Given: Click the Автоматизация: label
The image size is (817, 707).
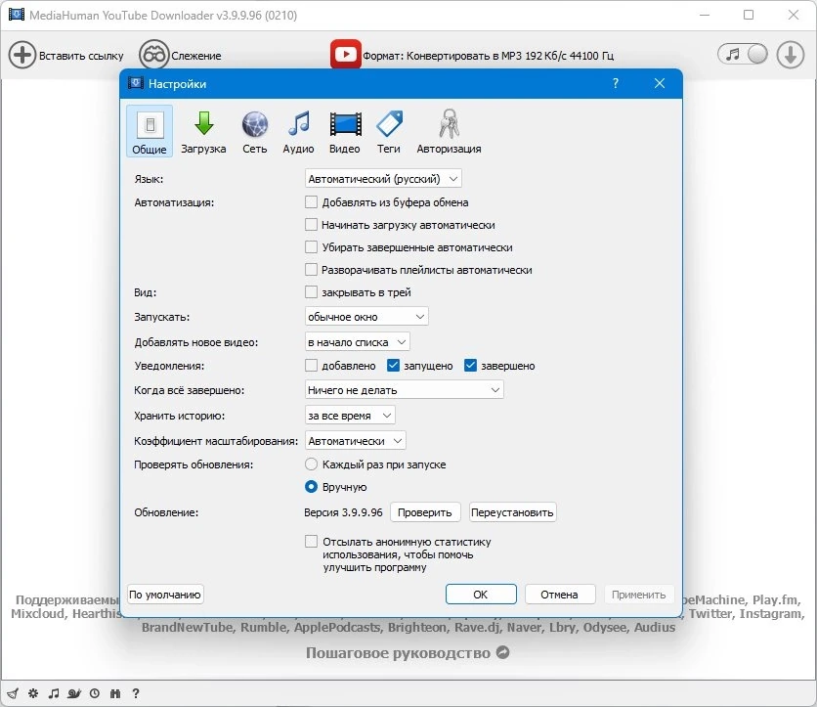Looking at the screenshot, I should [x=174, y=202].
